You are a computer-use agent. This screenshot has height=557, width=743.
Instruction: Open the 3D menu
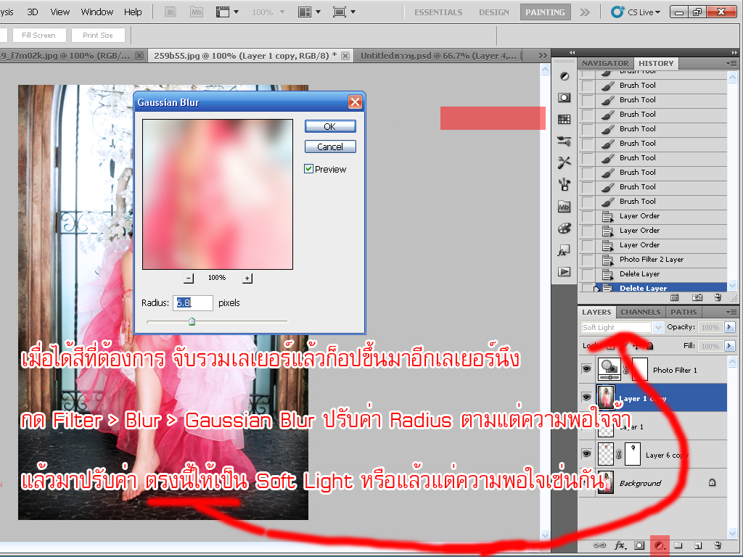coord(33,12)
